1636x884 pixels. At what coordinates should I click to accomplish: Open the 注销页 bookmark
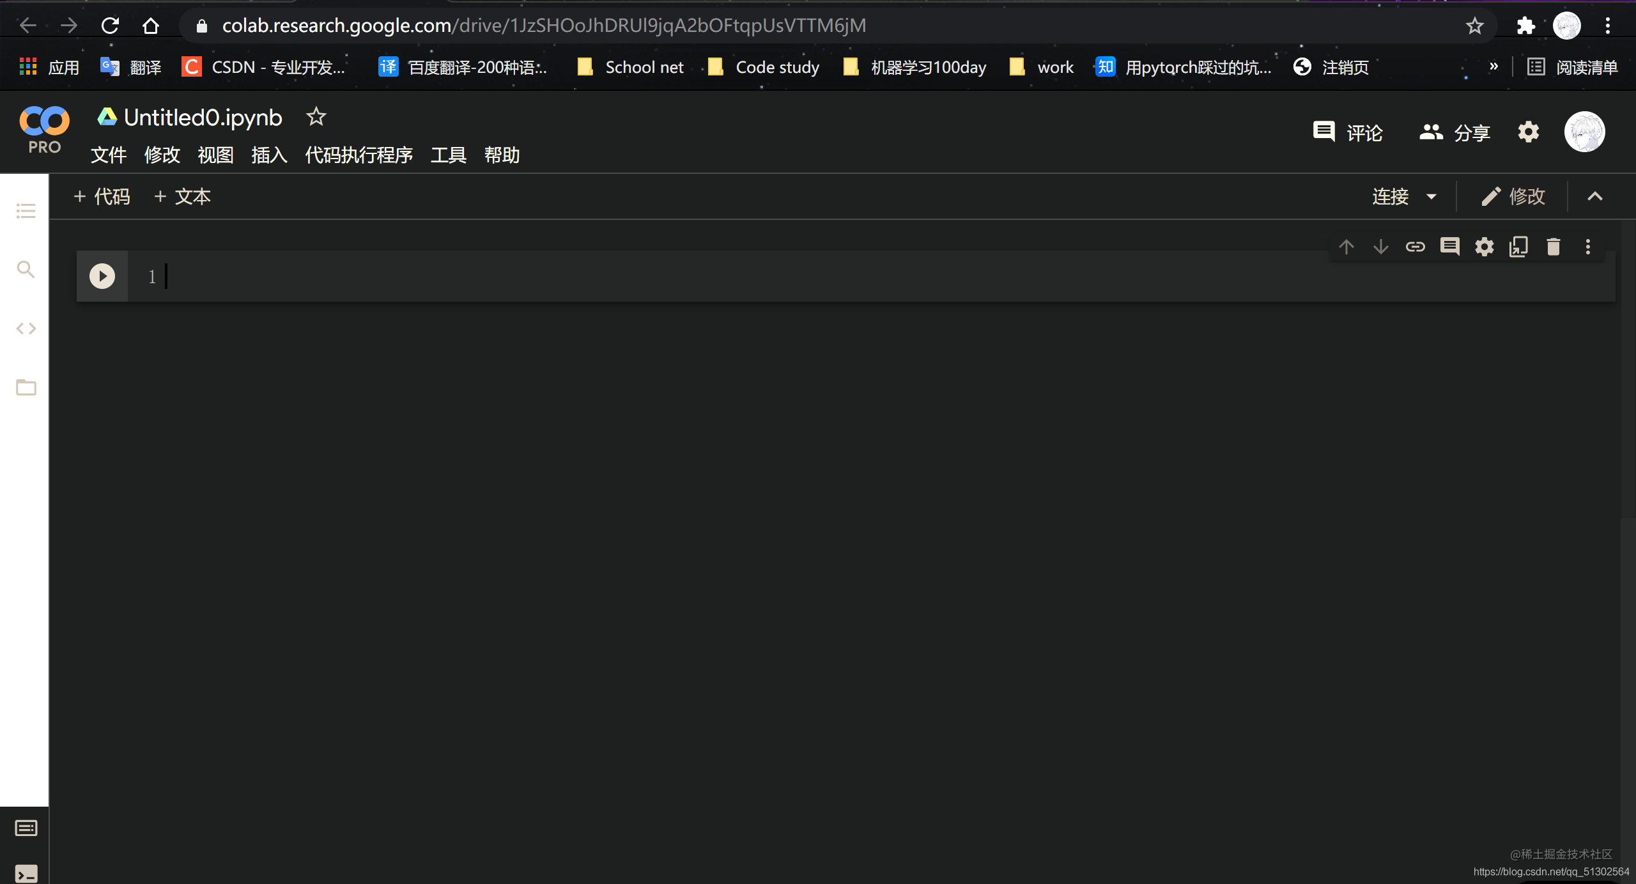[1331, 67]
